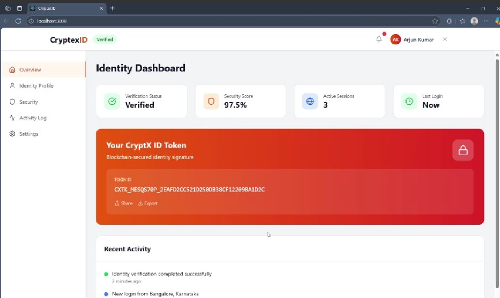This screenshot has height=298, width=500.
Task: Go back with browser back arrow
Action: [6, 21]
